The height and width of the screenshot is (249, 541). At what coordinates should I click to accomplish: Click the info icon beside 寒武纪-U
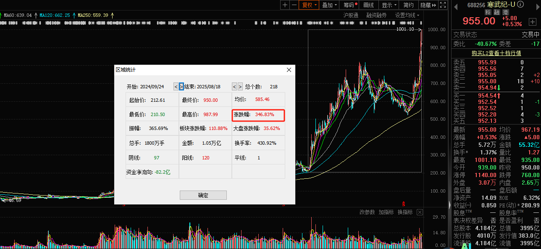pos(520,4)
